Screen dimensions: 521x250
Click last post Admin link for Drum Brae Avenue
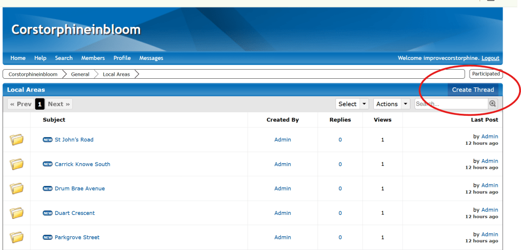coord(490,185)
